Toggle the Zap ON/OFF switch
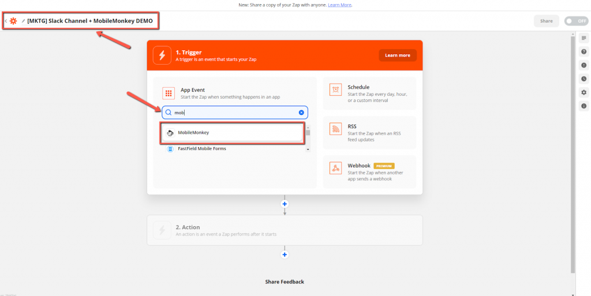The image size is (591, 296). pos(576,21)
